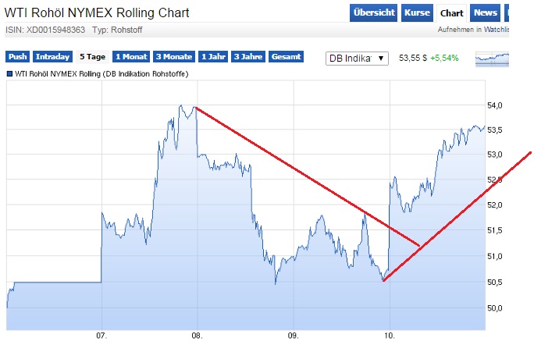Click the 08. date marker on axis
Image resolution: width=534 pixels, height=352 pixels.
click(198, 336)
